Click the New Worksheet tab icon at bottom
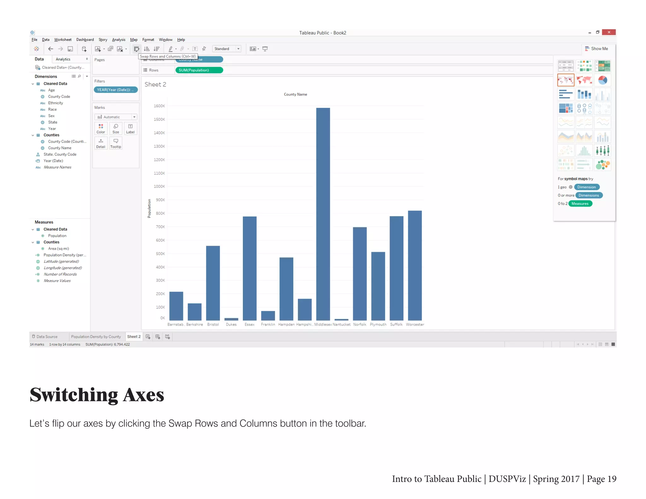Screen dimensions: 646x499 [148, 337]
